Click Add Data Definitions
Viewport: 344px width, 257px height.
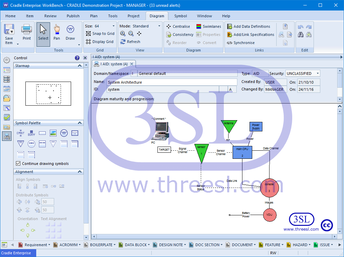[249, 26]
